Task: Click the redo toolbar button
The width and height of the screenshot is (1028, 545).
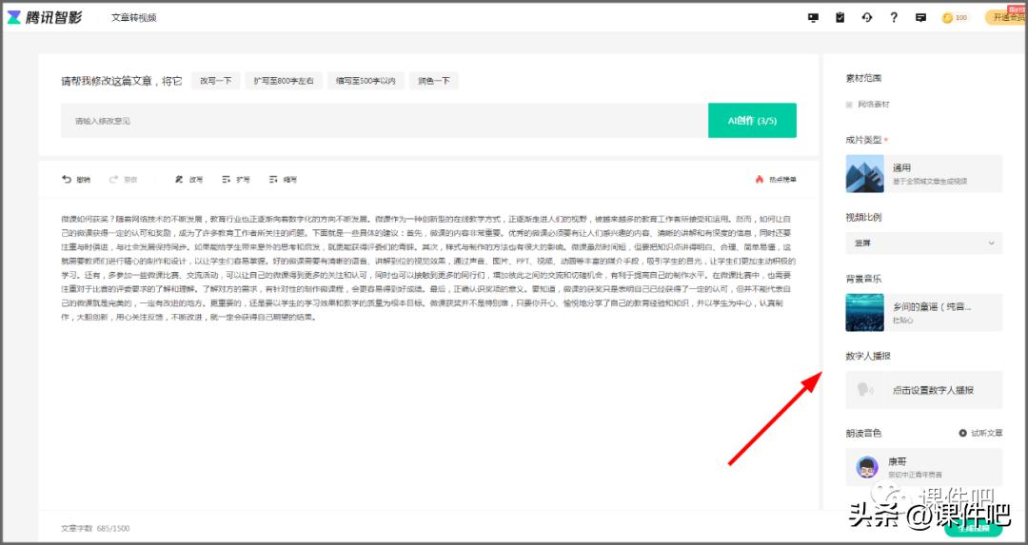Action: pyautogui.click(x=123, y=179)
